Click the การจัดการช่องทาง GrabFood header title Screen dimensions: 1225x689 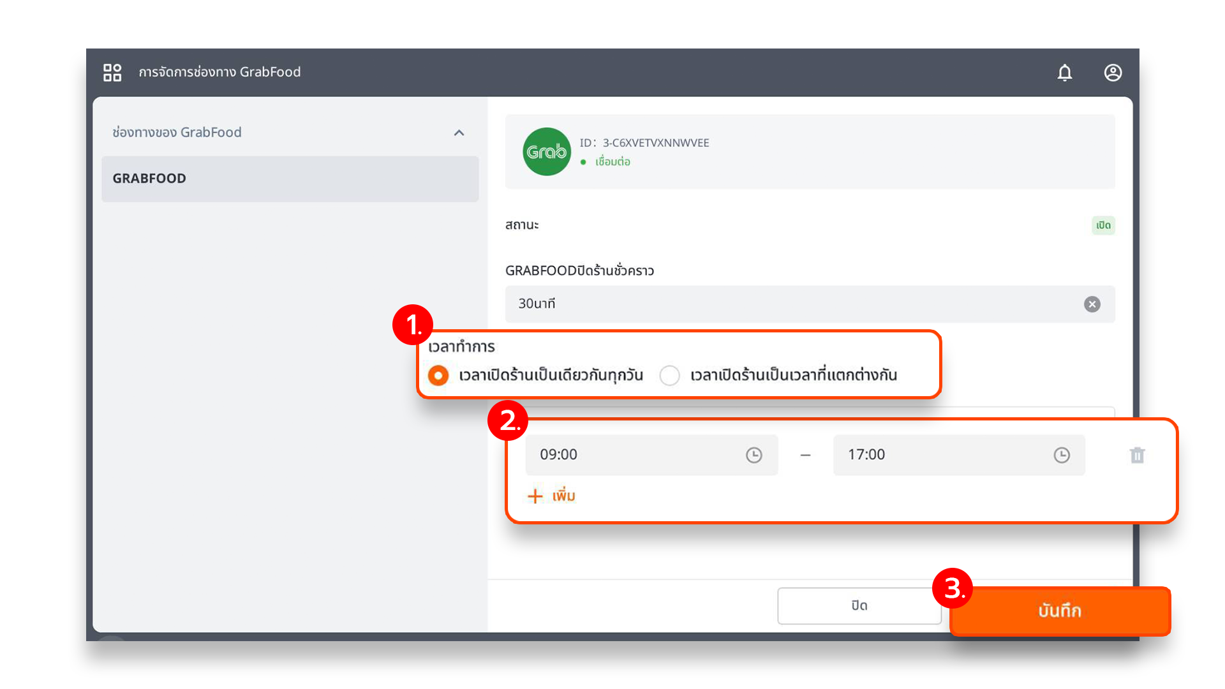(219, 72)
